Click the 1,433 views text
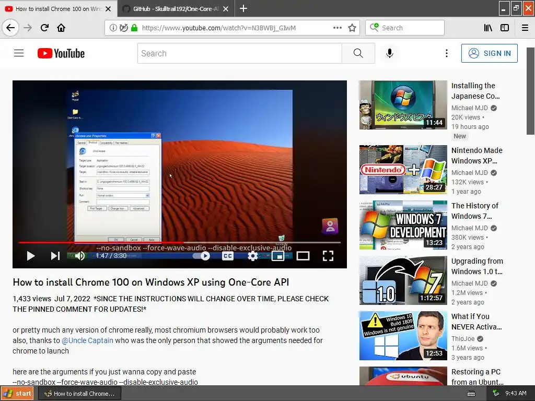 pos(32,299)
